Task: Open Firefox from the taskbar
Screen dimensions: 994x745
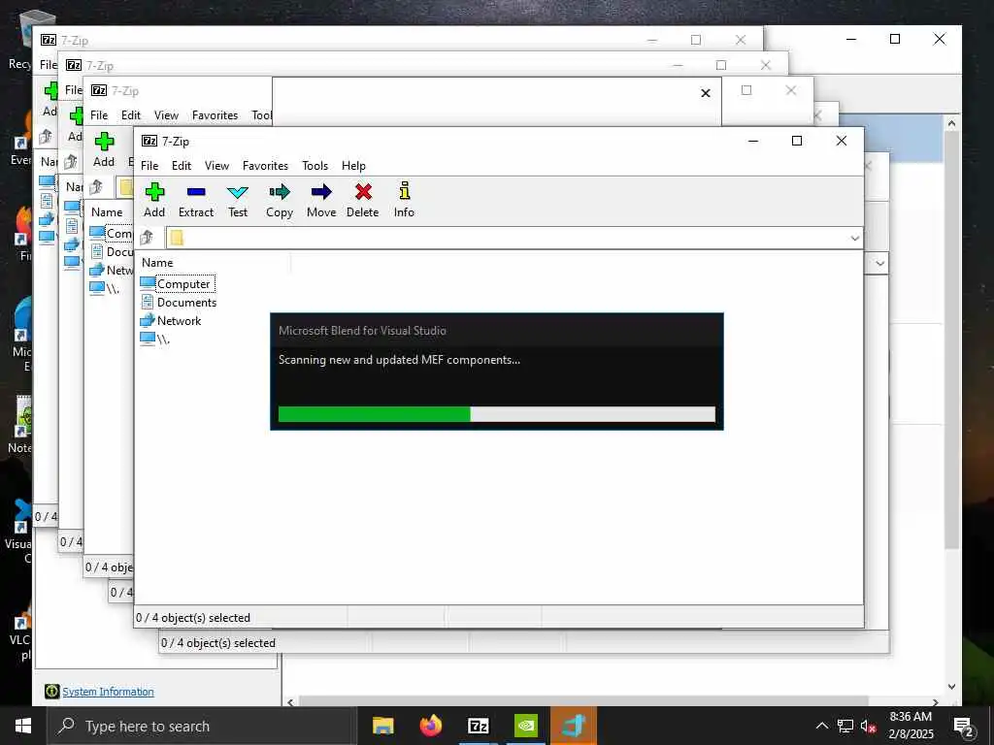Action: 431,726
